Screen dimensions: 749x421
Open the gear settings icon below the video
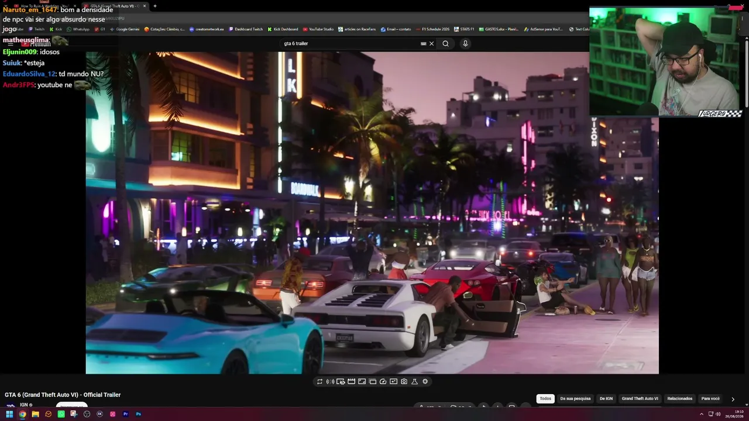pyautogui.click(x=425, y=382)
